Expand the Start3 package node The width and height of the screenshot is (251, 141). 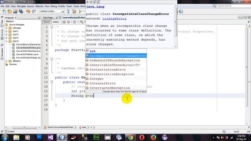[7, 38]
